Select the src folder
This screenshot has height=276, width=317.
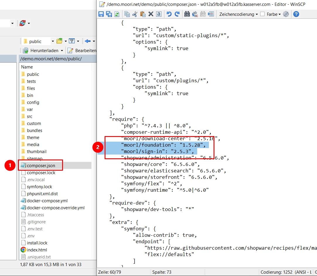(x=30, y=116)
